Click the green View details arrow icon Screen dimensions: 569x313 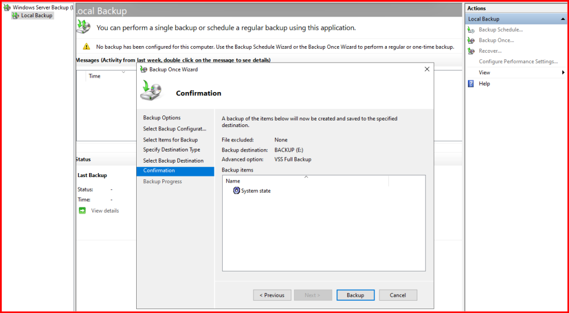tap(82, 211)
